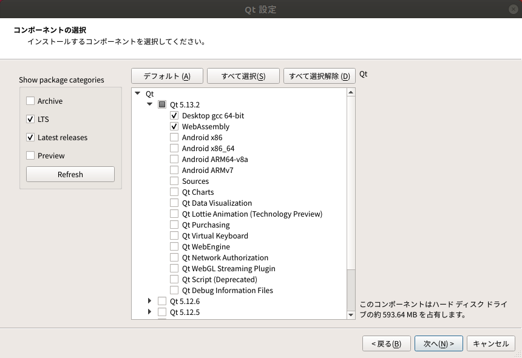Proceed with 次へ(N) button
This screenshot has height=358, width=522.
(x=439, y=343)
